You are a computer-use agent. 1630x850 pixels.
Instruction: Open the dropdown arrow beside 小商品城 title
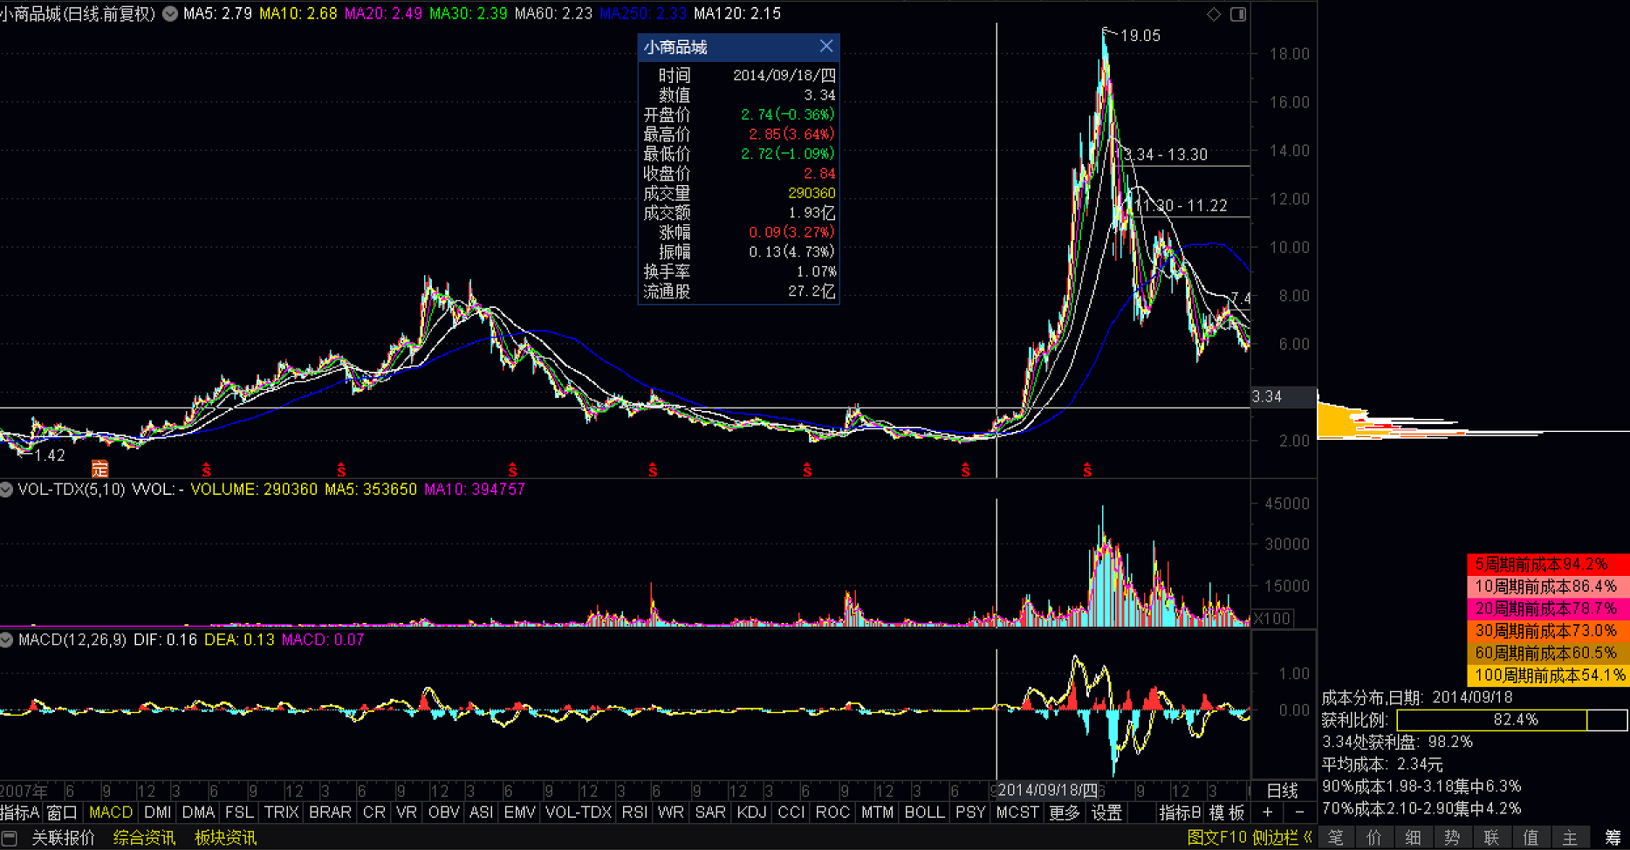[x=170, y=14]
